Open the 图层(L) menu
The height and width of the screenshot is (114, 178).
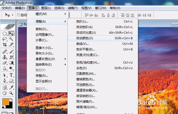coord(46,8)
